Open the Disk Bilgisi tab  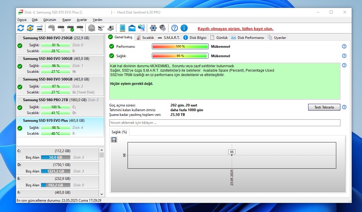pos(195,38)
